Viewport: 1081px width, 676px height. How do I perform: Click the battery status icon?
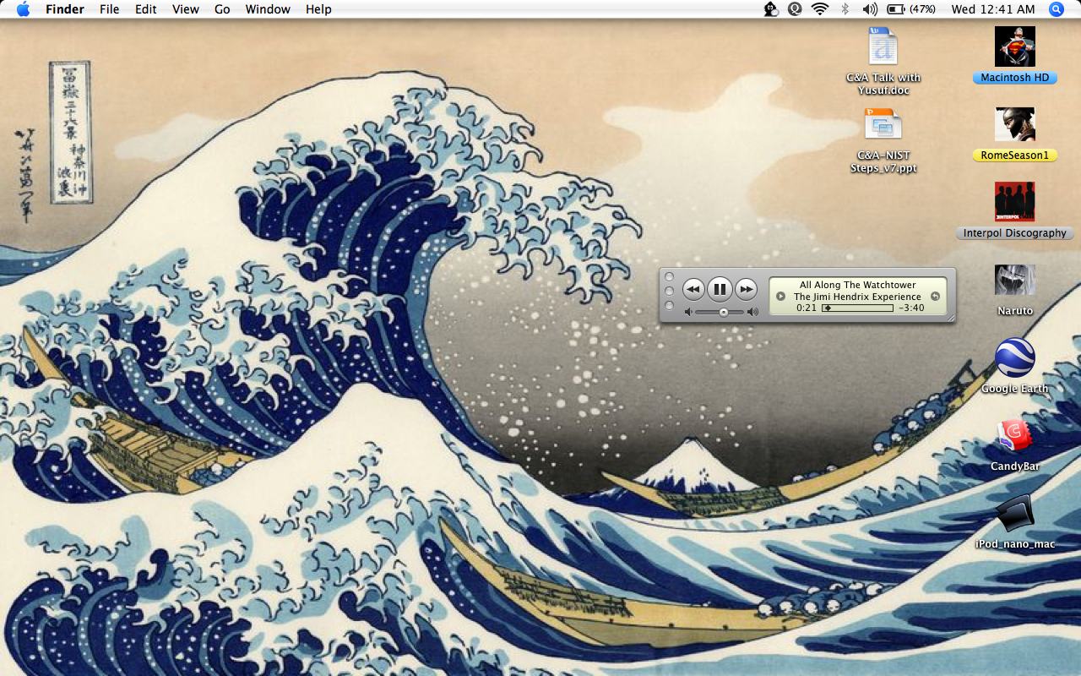pyautogui.click(x=896, y=9)
